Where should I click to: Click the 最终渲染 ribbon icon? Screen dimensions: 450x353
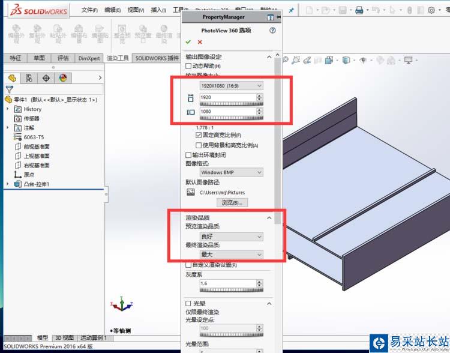(164, 34)
